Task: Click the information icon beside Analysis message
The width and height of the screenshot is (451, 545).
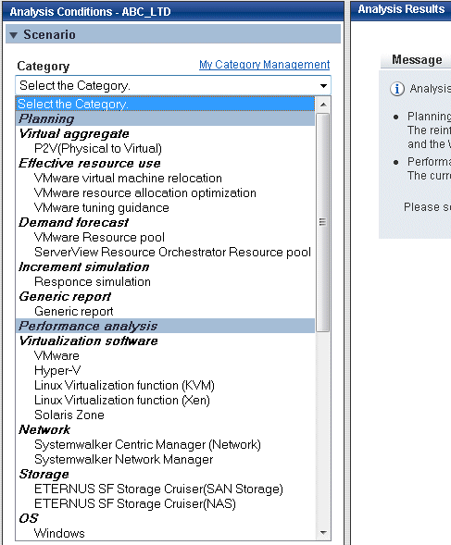Action: [x=397, y=89]
